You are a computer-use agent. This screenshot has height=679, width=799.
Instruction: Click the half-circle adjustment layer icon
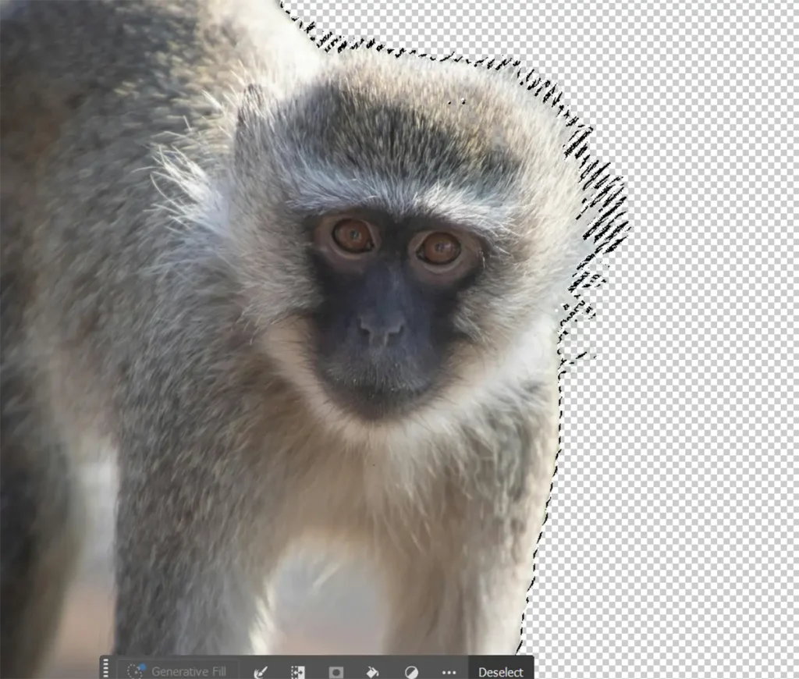pyautogui.click(x=411, y=673)
